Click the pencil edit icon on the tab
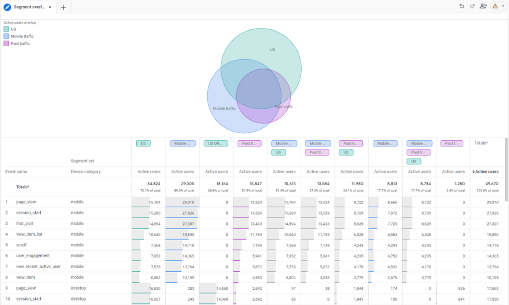Screen dimensions: 509x305 7,7
